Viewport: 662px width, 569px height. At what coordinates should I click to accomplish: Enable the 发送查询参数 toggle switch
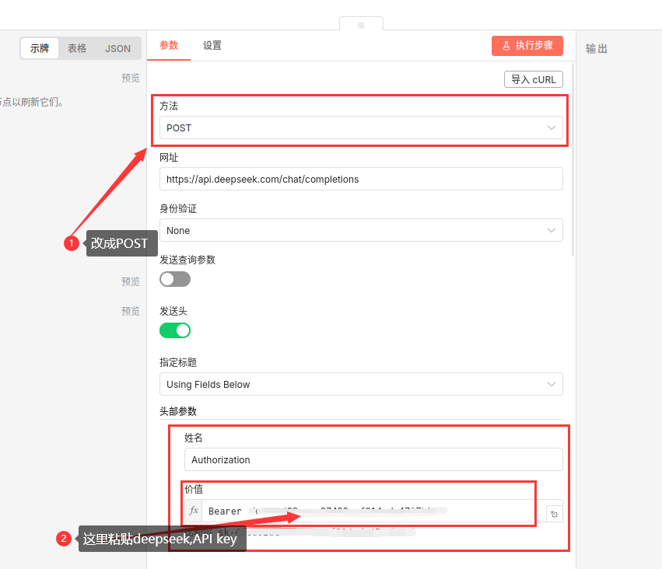point(175,279)
